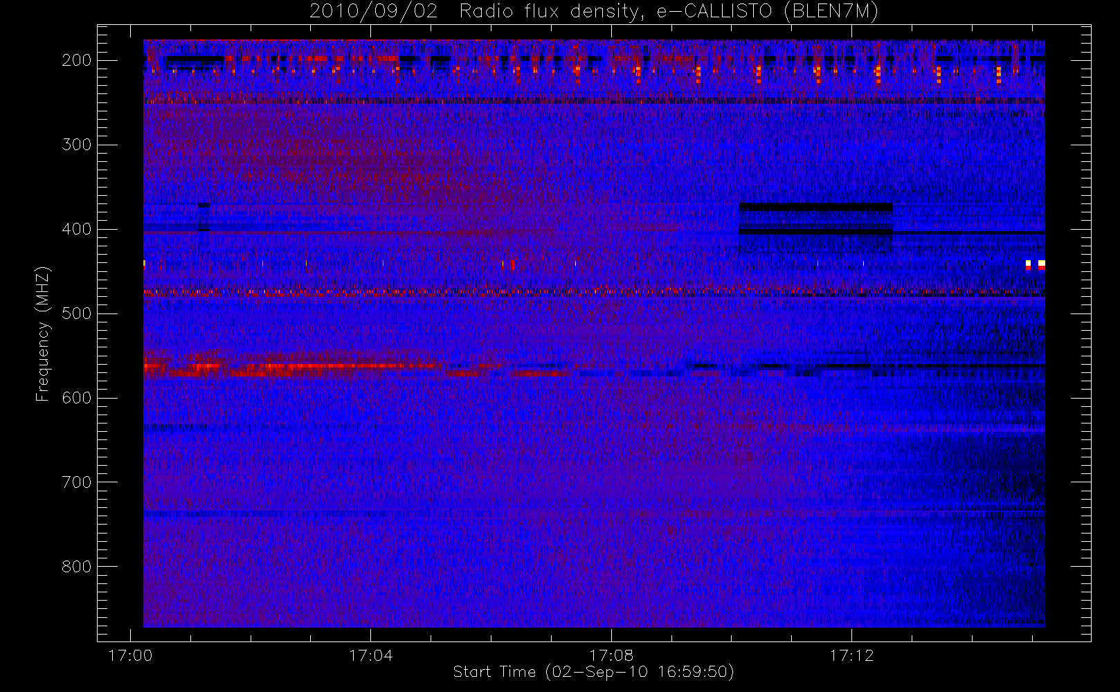
Task: Click the bright red emission band near 560 MHz
Action: coord(291,366)
